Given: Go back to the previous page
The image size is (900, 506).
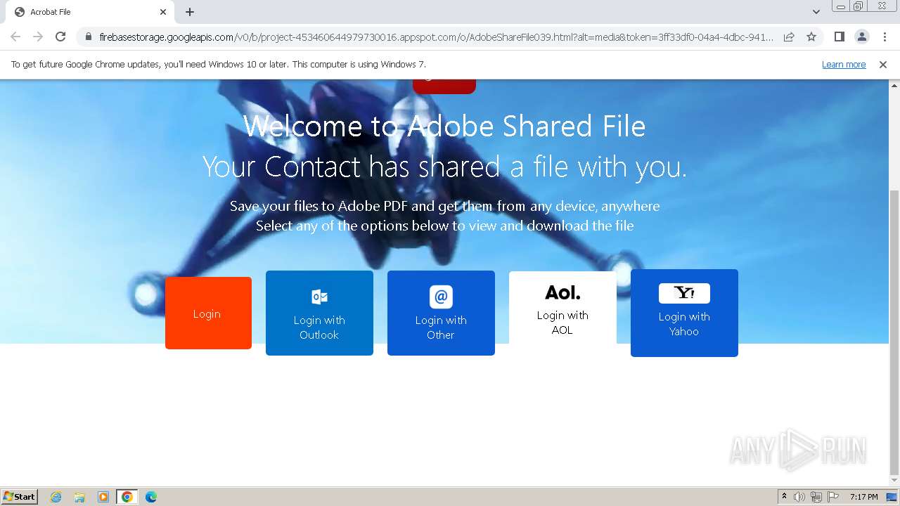Looking at the screenshot, I should 15,37.
